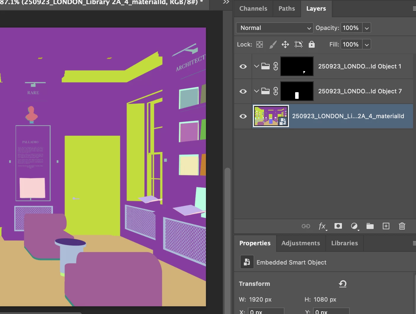Select the Object 1 layer mask thumbnail
416x314 pixels.
click(297, 66)
